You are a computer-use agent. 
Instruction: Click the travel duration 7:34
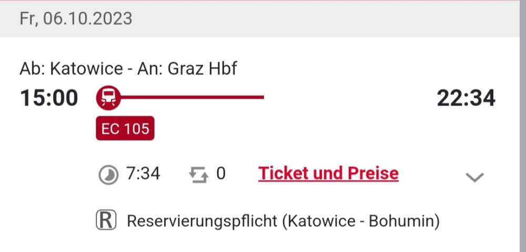pyautogui.click(x=143, y=173)
